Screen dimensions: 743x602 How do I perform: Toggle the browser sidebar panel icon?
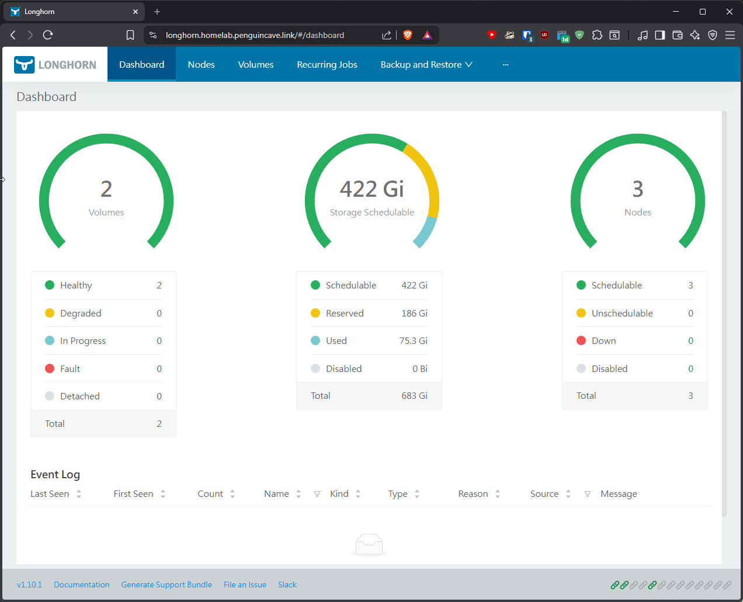click(x=660, y=35)
